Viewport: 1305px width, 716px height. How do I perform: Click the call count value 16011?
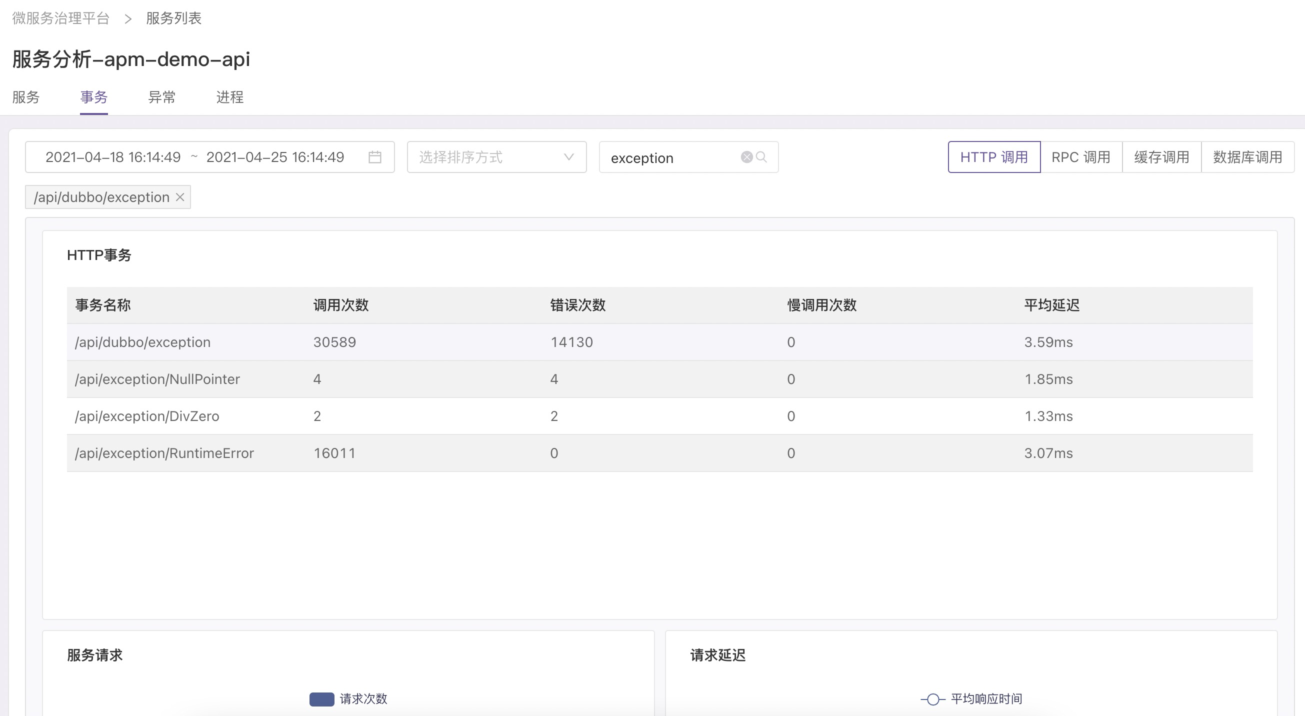click(x=335, y=453)
